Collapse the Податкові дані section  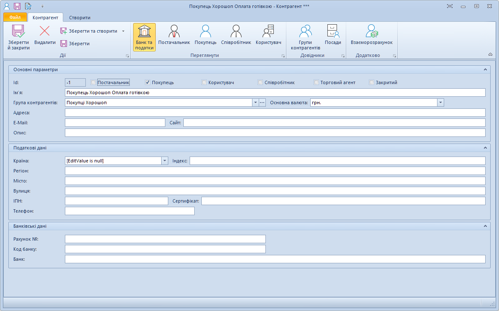click(485, 148)
